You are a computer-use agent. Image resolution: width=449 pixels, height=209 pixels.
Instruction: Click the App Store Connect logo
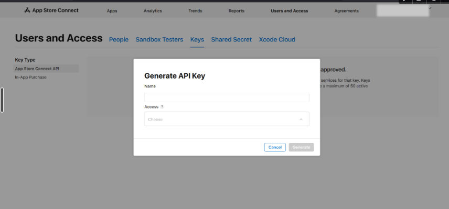[x=51, y=10]
